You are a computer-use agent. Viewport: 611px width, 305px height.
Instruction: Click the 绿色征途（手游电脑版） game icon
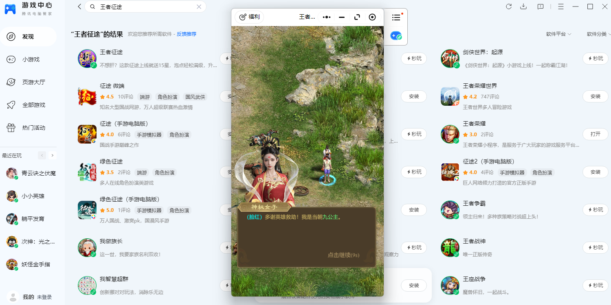(87, 210)
